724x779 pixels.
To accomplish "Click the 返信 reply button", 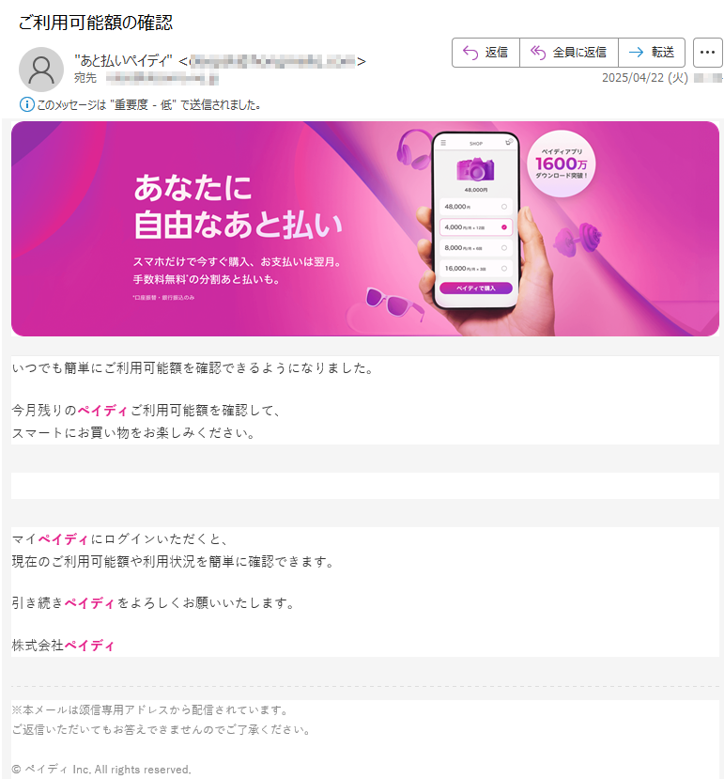I will 485,53.
